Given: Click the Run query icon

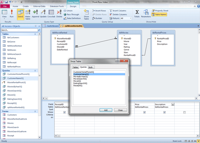Looking at the screenshot, I should (12, 13).
